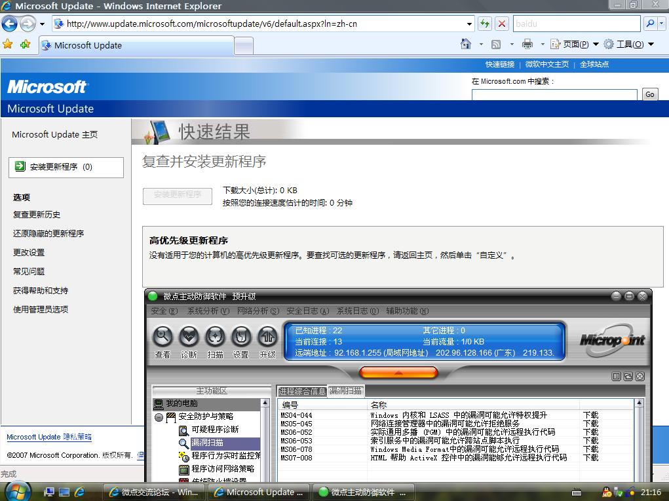
Task: Click 还原隐藏的更新程序
Action: (48, 234)
